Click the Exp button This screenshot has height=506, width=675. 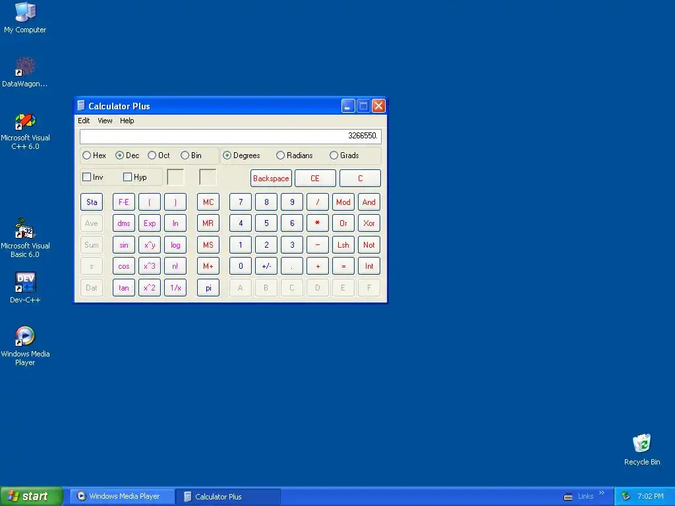pos(150,223)
